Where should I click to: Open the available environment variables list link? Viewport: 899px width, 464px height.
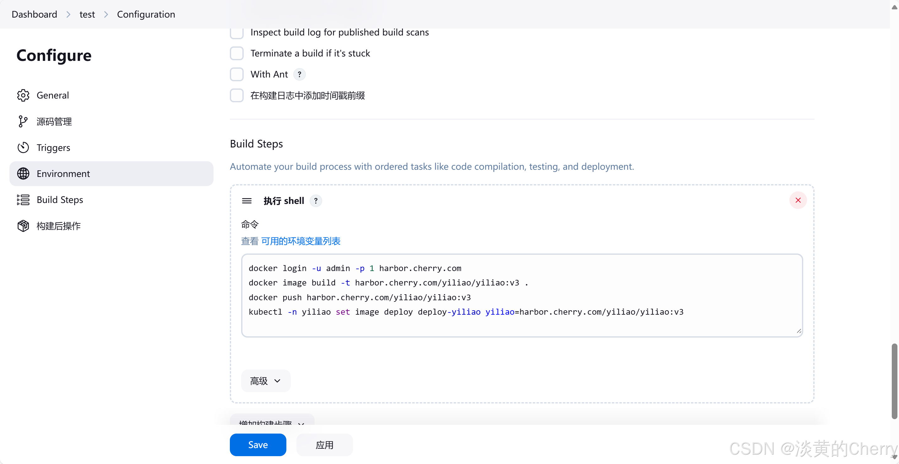coord(301,241)
